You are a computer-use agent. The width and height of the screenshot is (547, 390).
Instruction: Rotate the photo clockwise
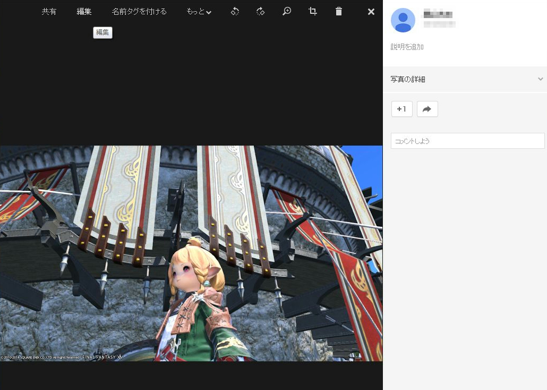click(261, 12)
